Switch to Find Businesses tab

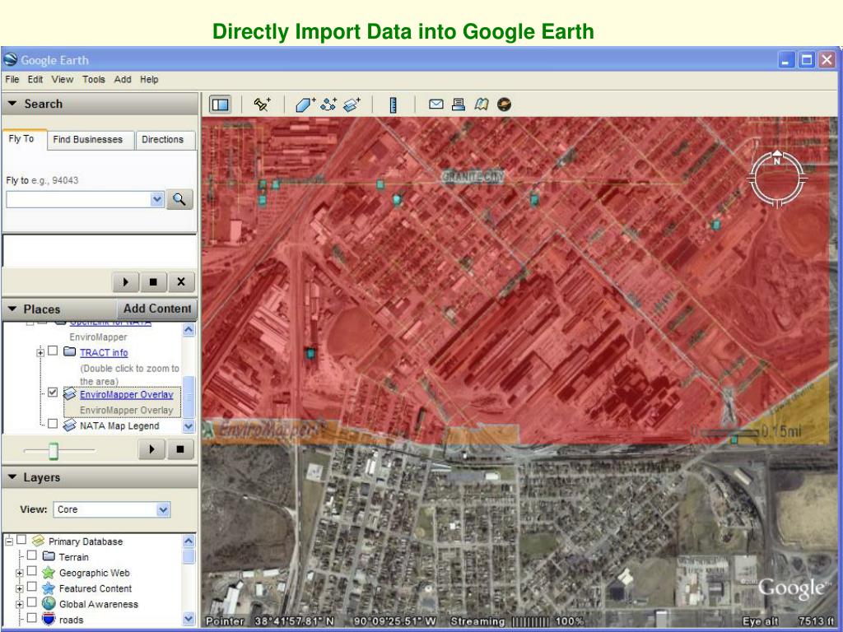(91, 140)
